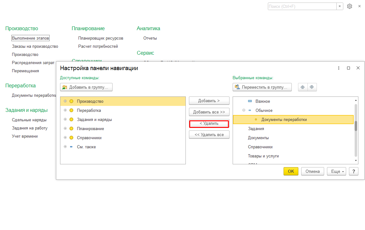The image size is (365, 230).
Task: Open Учет времени link
Action: 25,136
